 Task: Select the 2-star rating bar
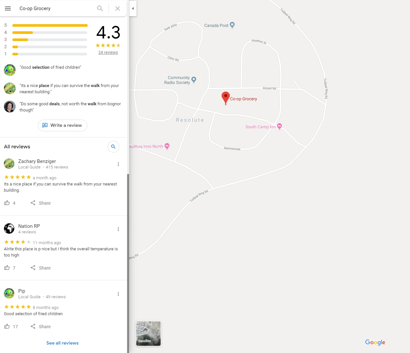(50, 47)
